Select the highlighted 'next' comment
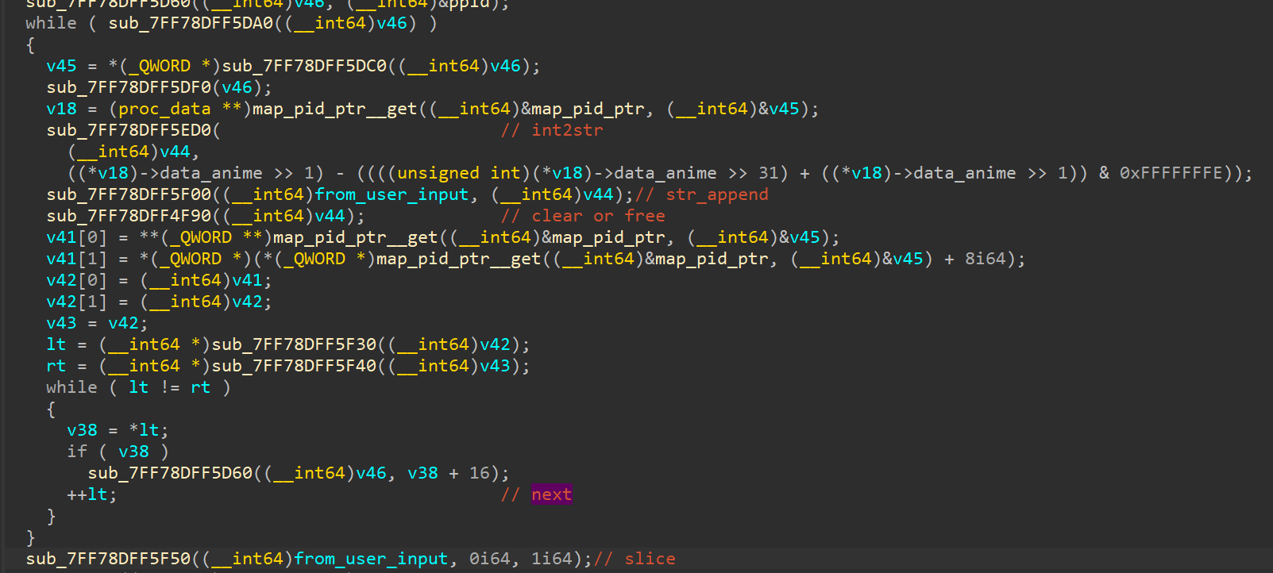 (x=551, y=494)
